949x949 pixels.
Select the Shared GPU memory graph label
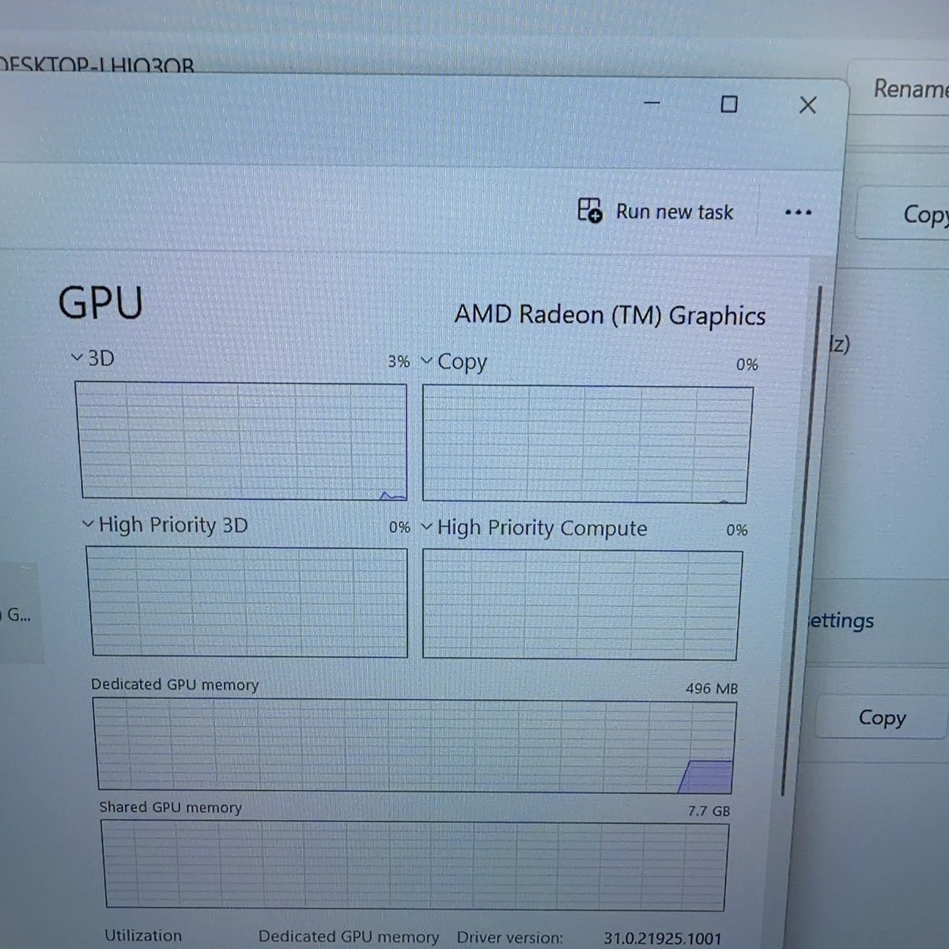coord(170,807)
